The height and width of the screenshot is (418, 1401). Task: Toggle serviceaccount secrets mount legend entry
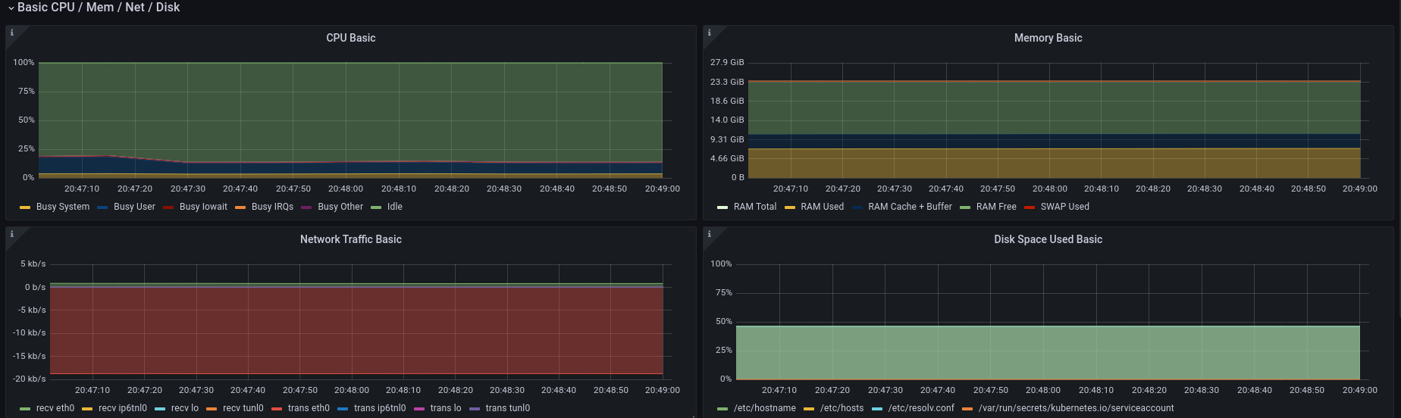1076,408
